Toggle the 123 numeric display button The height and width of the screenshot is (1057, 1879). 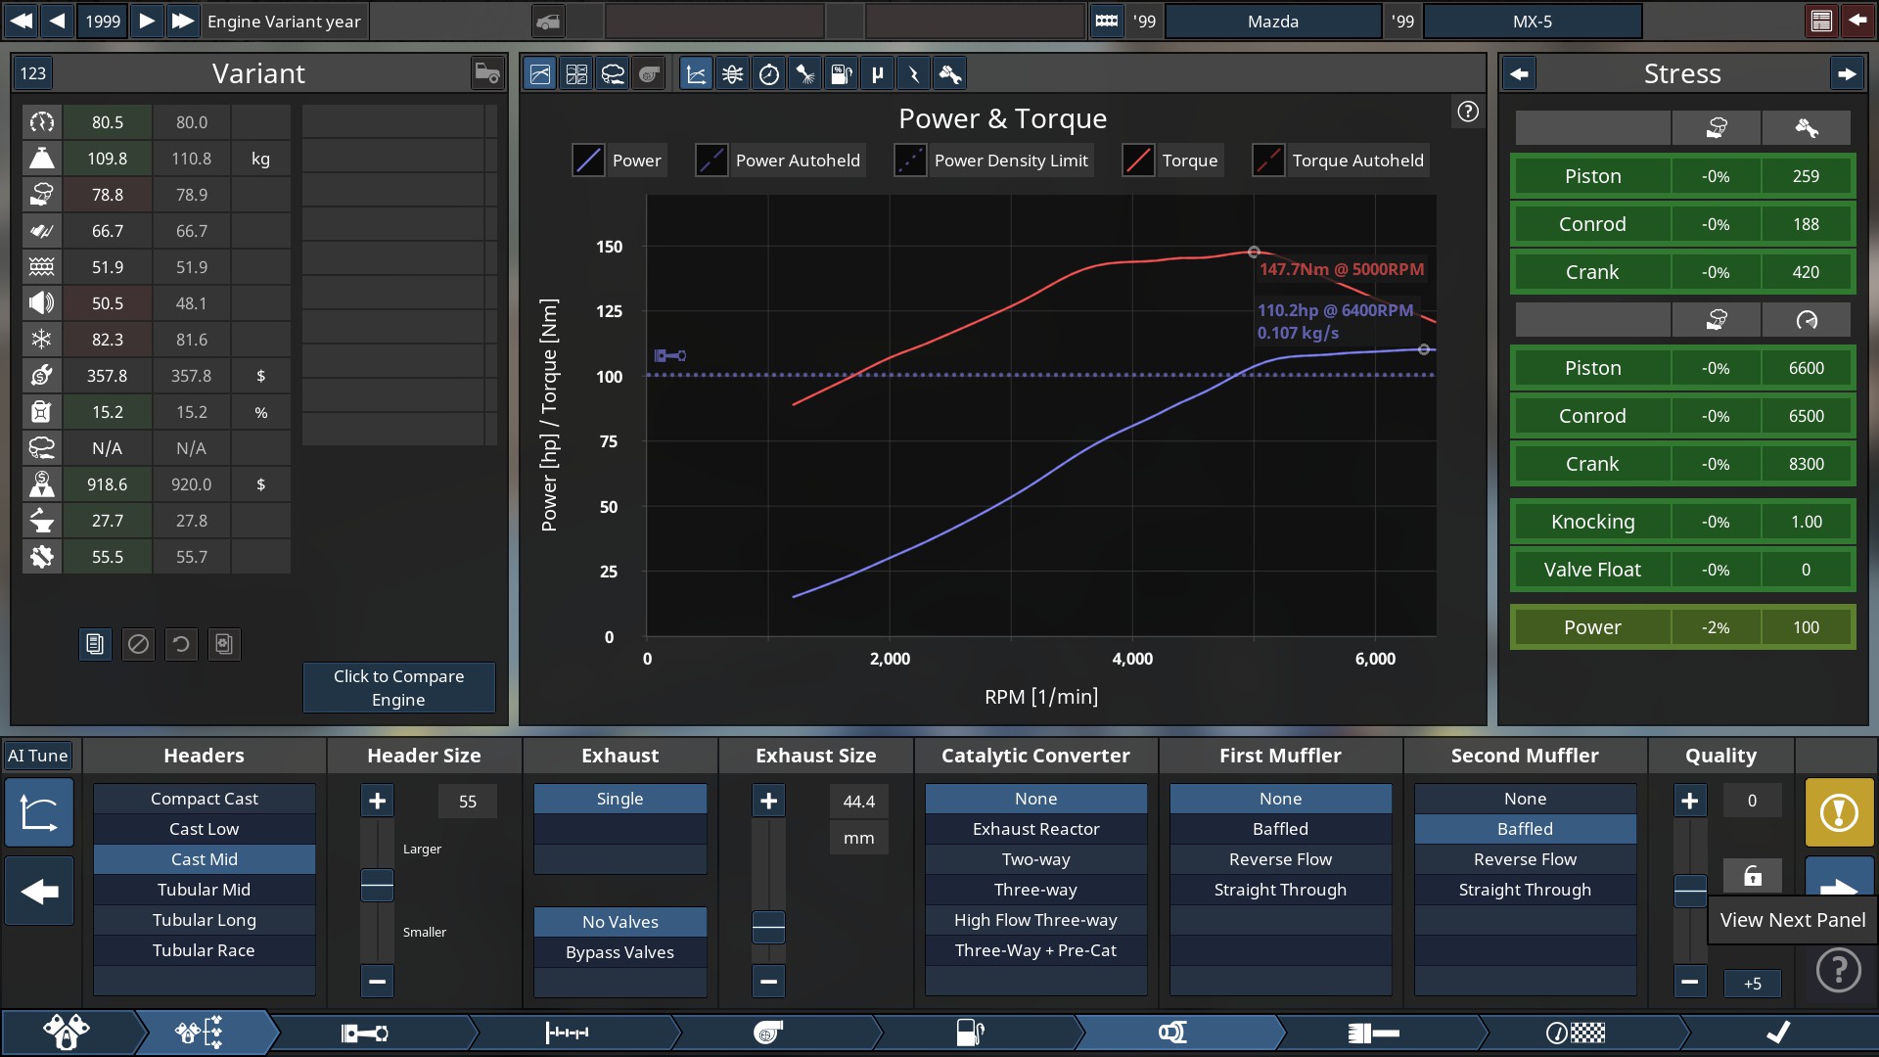pyautogui.click(x=33, y=73)
